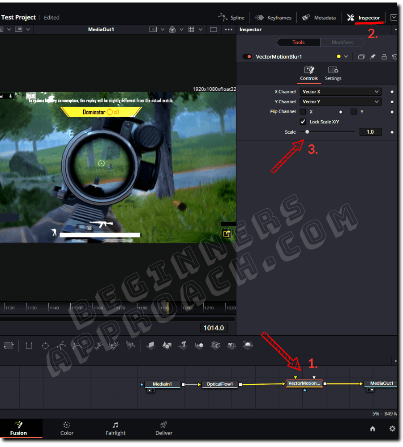Toggle the VectorMotionBlur1 node on/off switch
403x447 pixels.
[246, 56]
